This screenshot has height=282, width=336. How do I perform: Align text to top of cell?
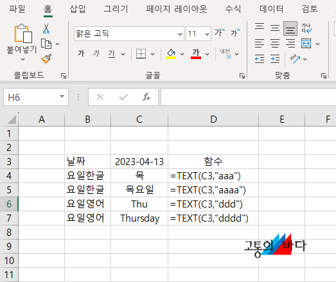tap(260, 26)
